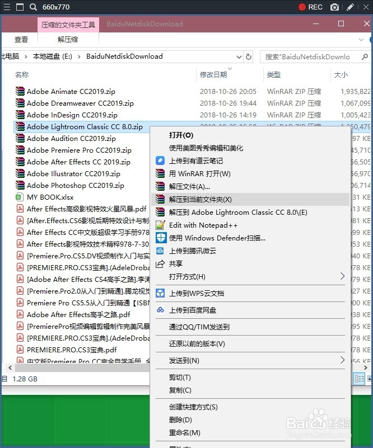The height and width of the screenshot is (448, 373).
Task: Expand the ribbon with the chevron arrow
Action: tap(361, 40)
